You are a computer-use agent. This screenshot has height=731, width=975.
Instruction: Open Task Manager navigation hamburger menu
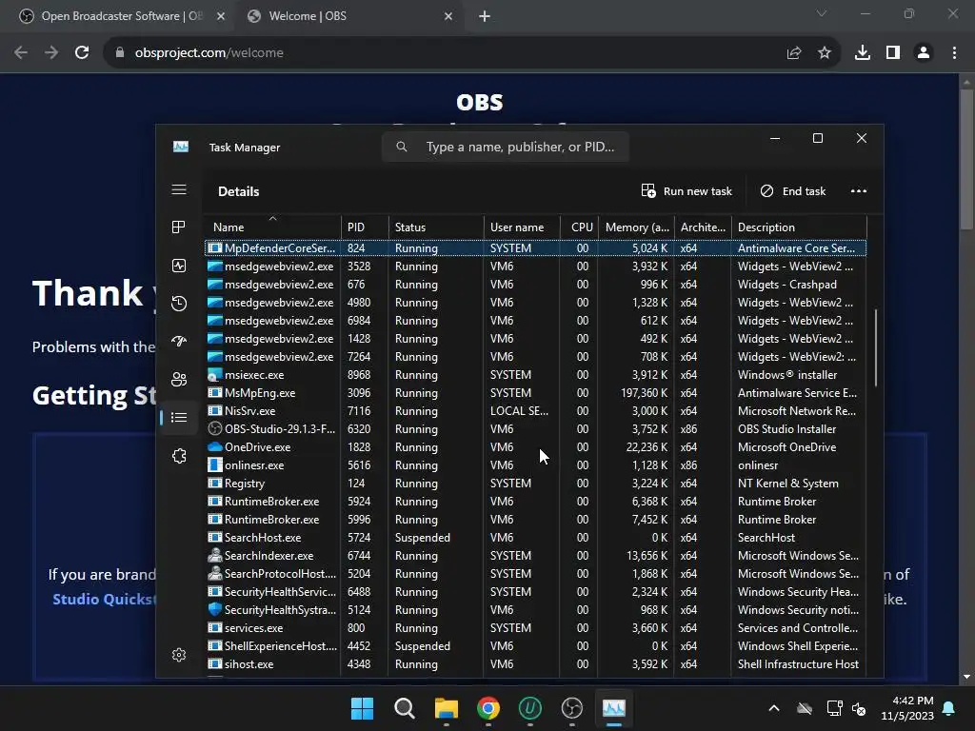point(179,189)
